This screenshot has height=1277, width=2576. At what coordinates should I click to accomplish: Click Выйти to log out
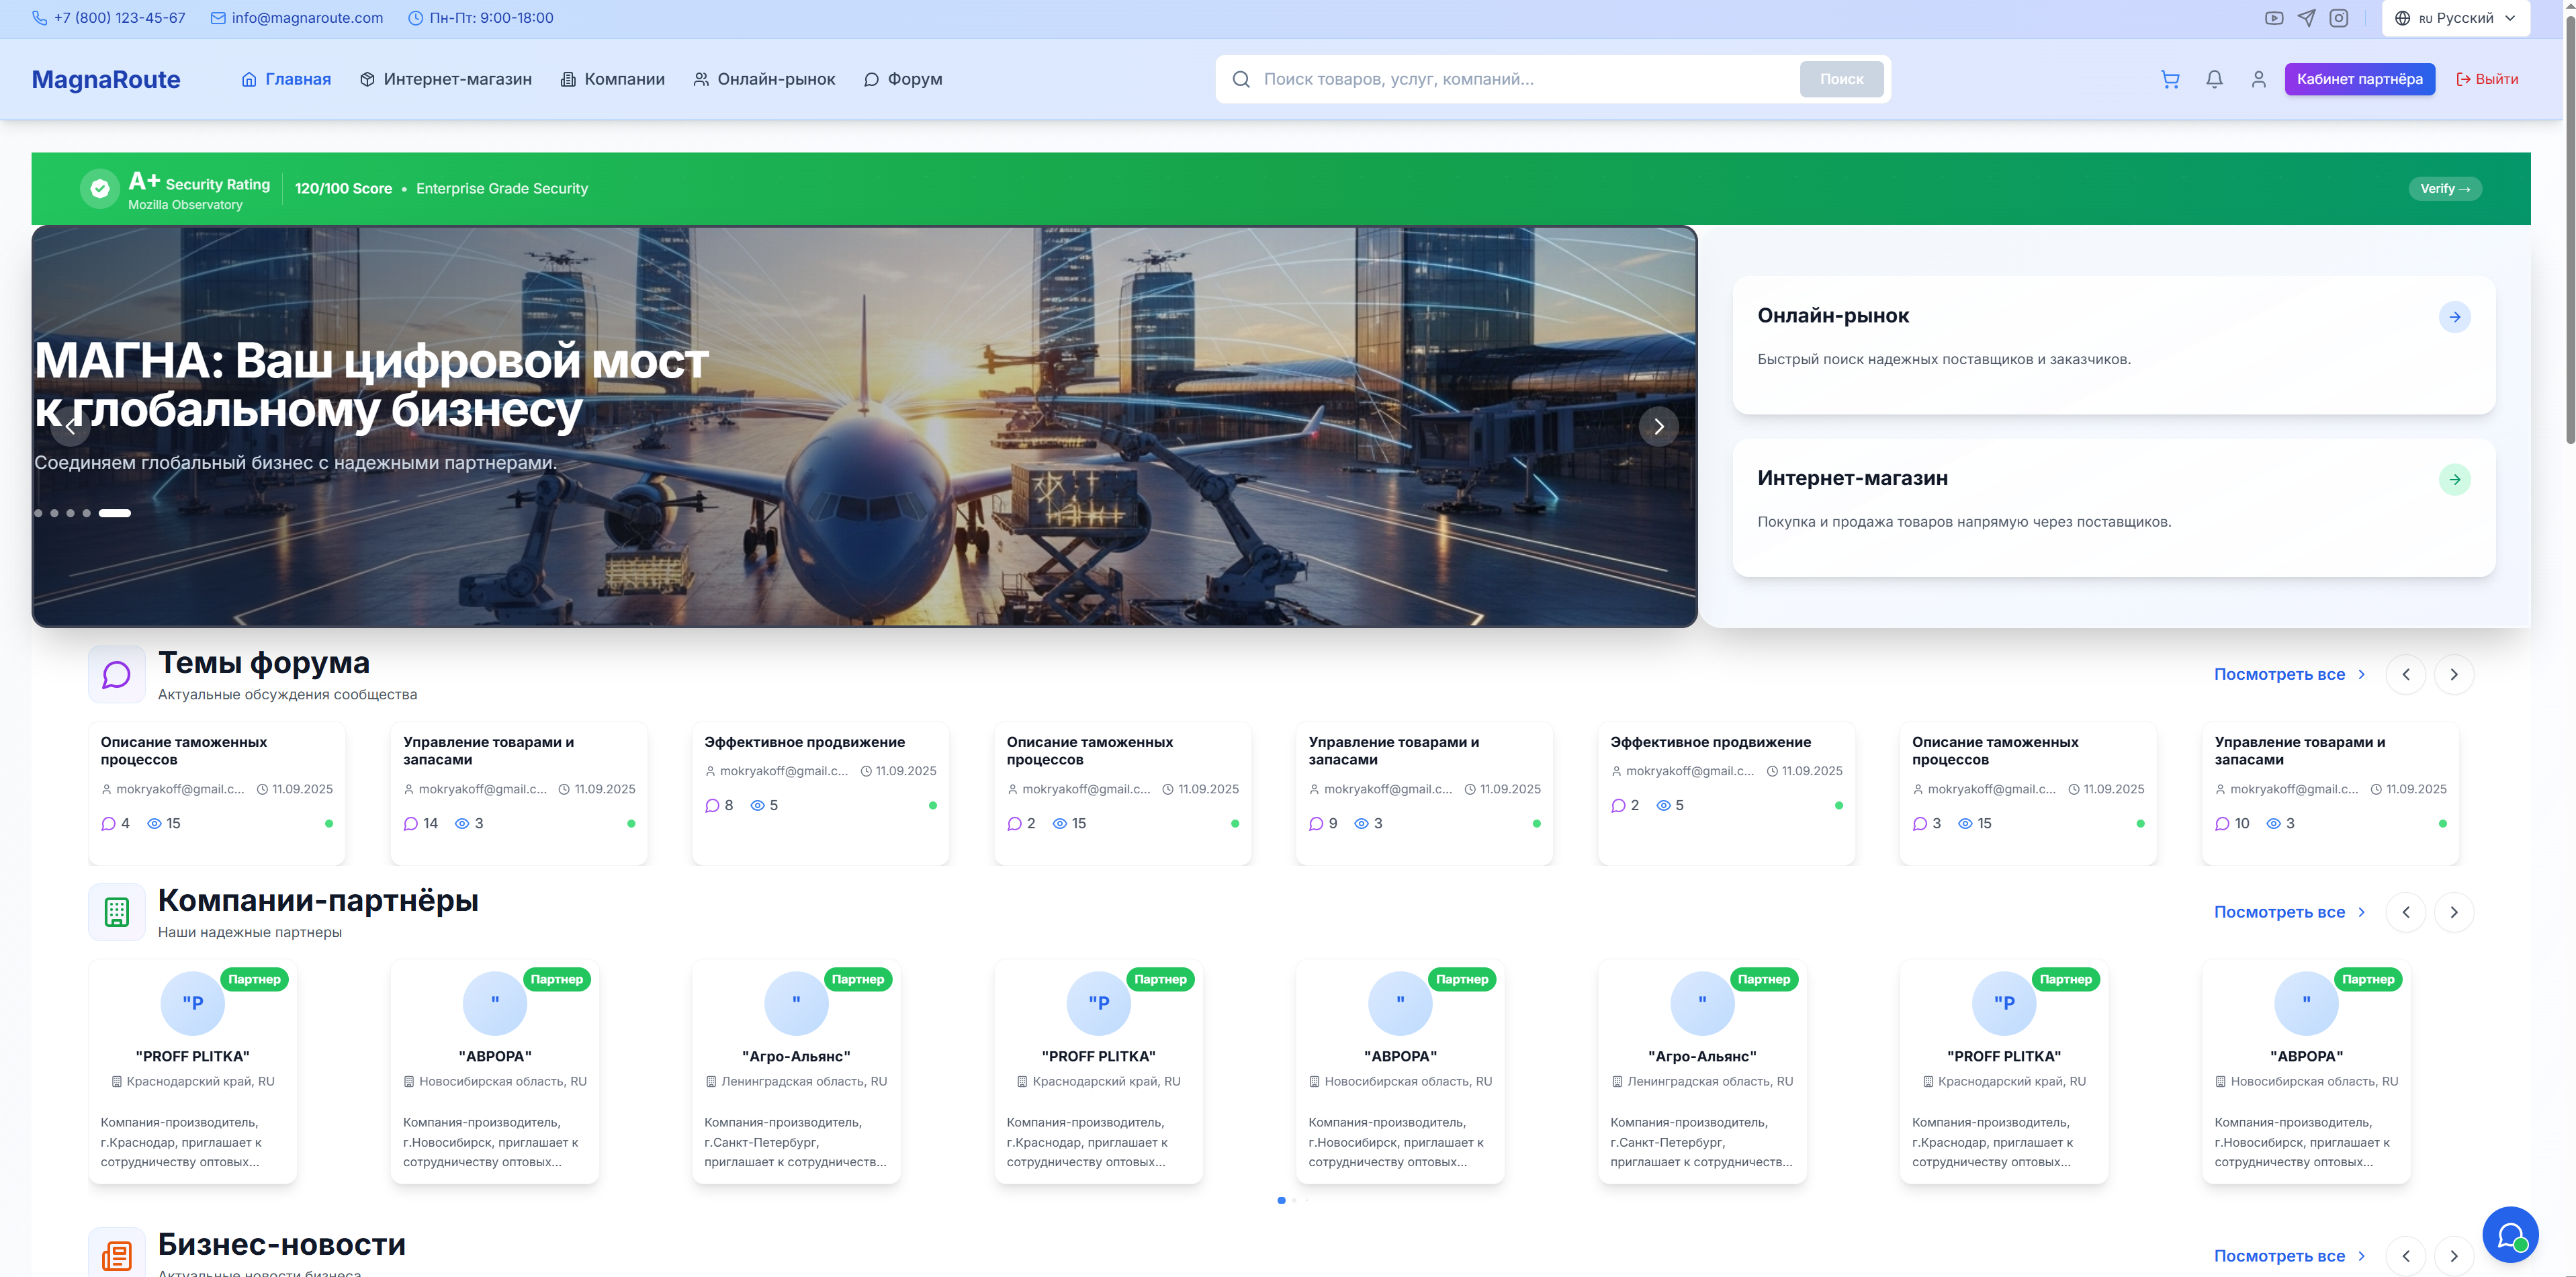pyautogui.click(x=2487, y=79)
